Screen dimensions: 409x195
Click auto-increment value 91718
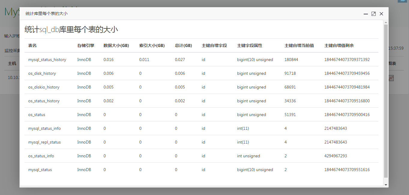click(290, 73)
